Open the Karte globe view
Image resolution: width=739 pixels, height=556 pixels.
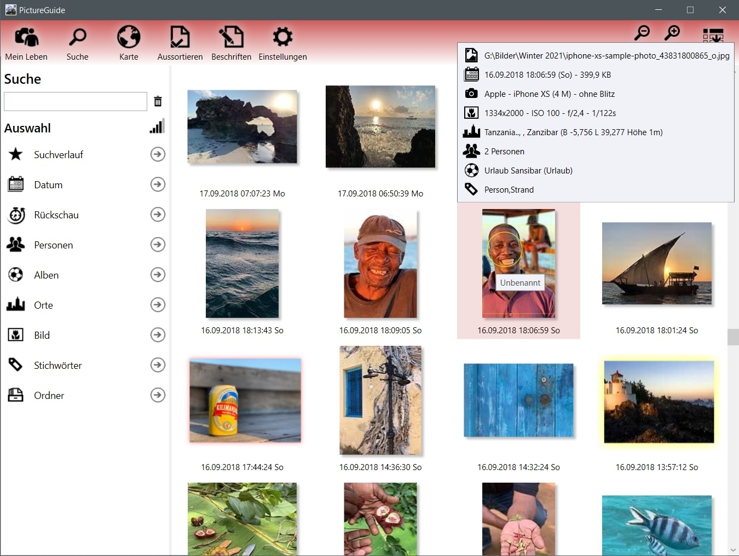pyautogui.click(x=129, y=43)
